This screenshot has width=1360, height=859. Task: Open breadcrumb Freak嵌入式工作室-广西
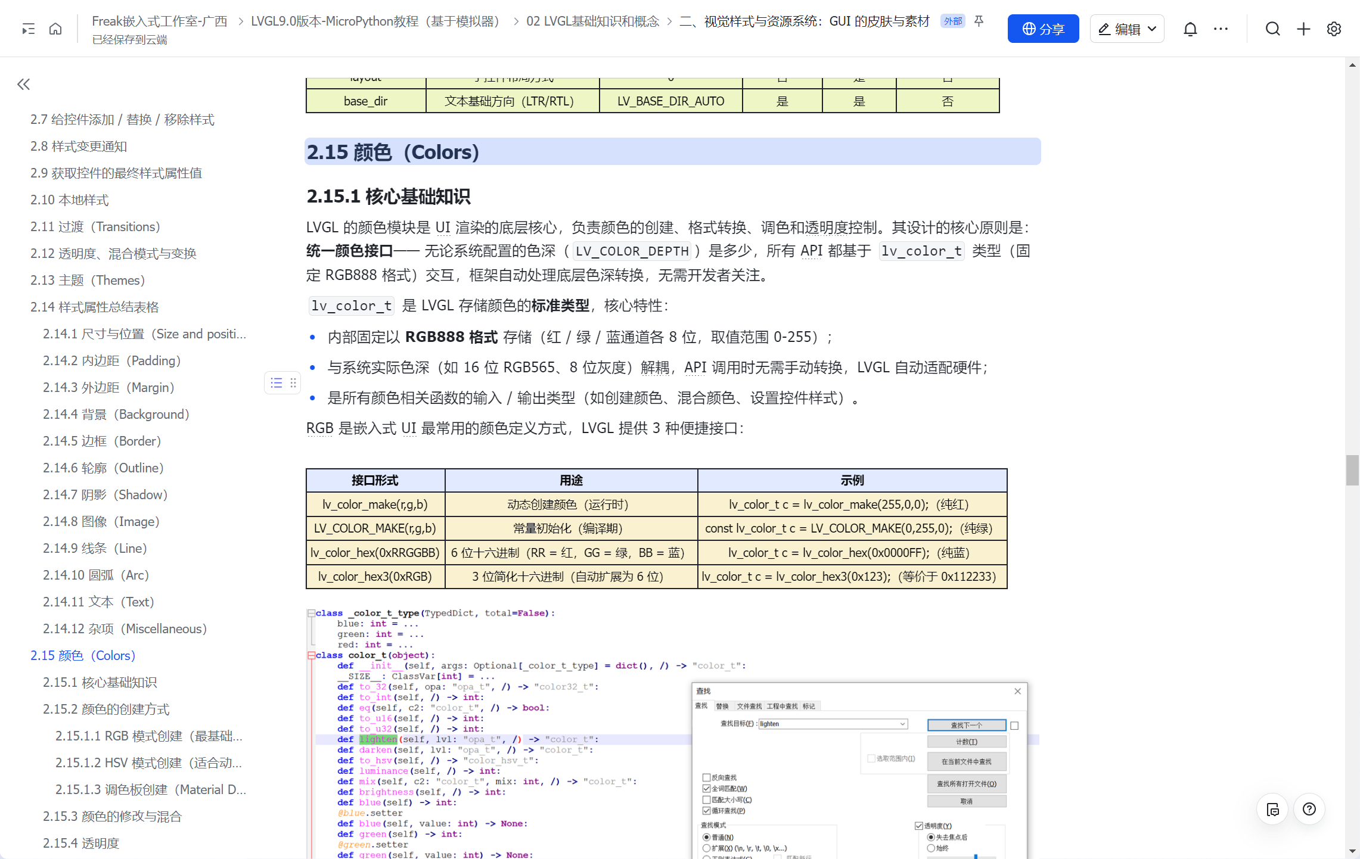click(x=159, y=21)
